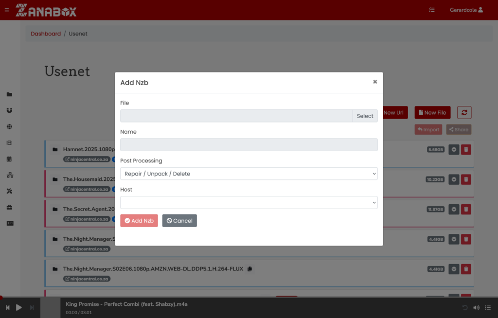498x318 pixels.
Task: Open the Files section in the sidebar
Action: pyautogui.click(x=9, y=94)
